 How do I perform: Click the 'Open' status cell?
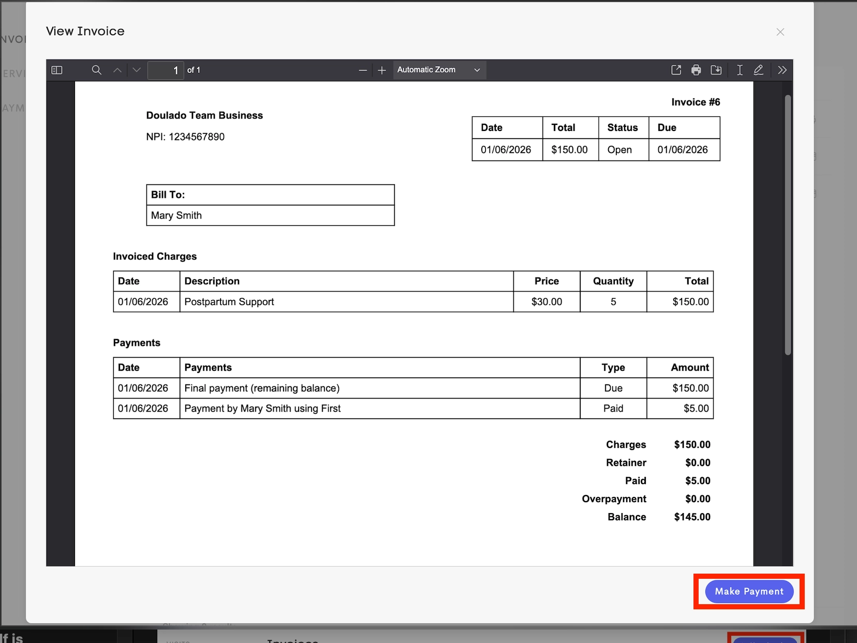click(624, 150)
